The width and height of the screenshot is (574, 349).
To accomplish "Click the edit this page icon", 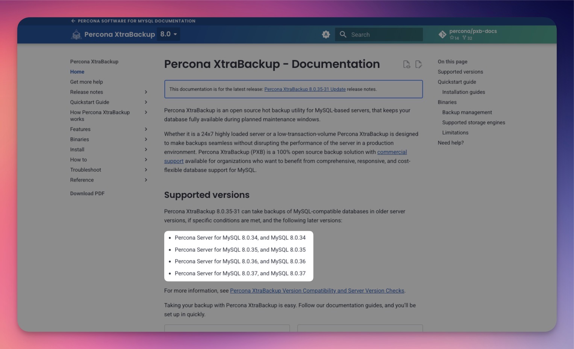I will tap(418, 65).
